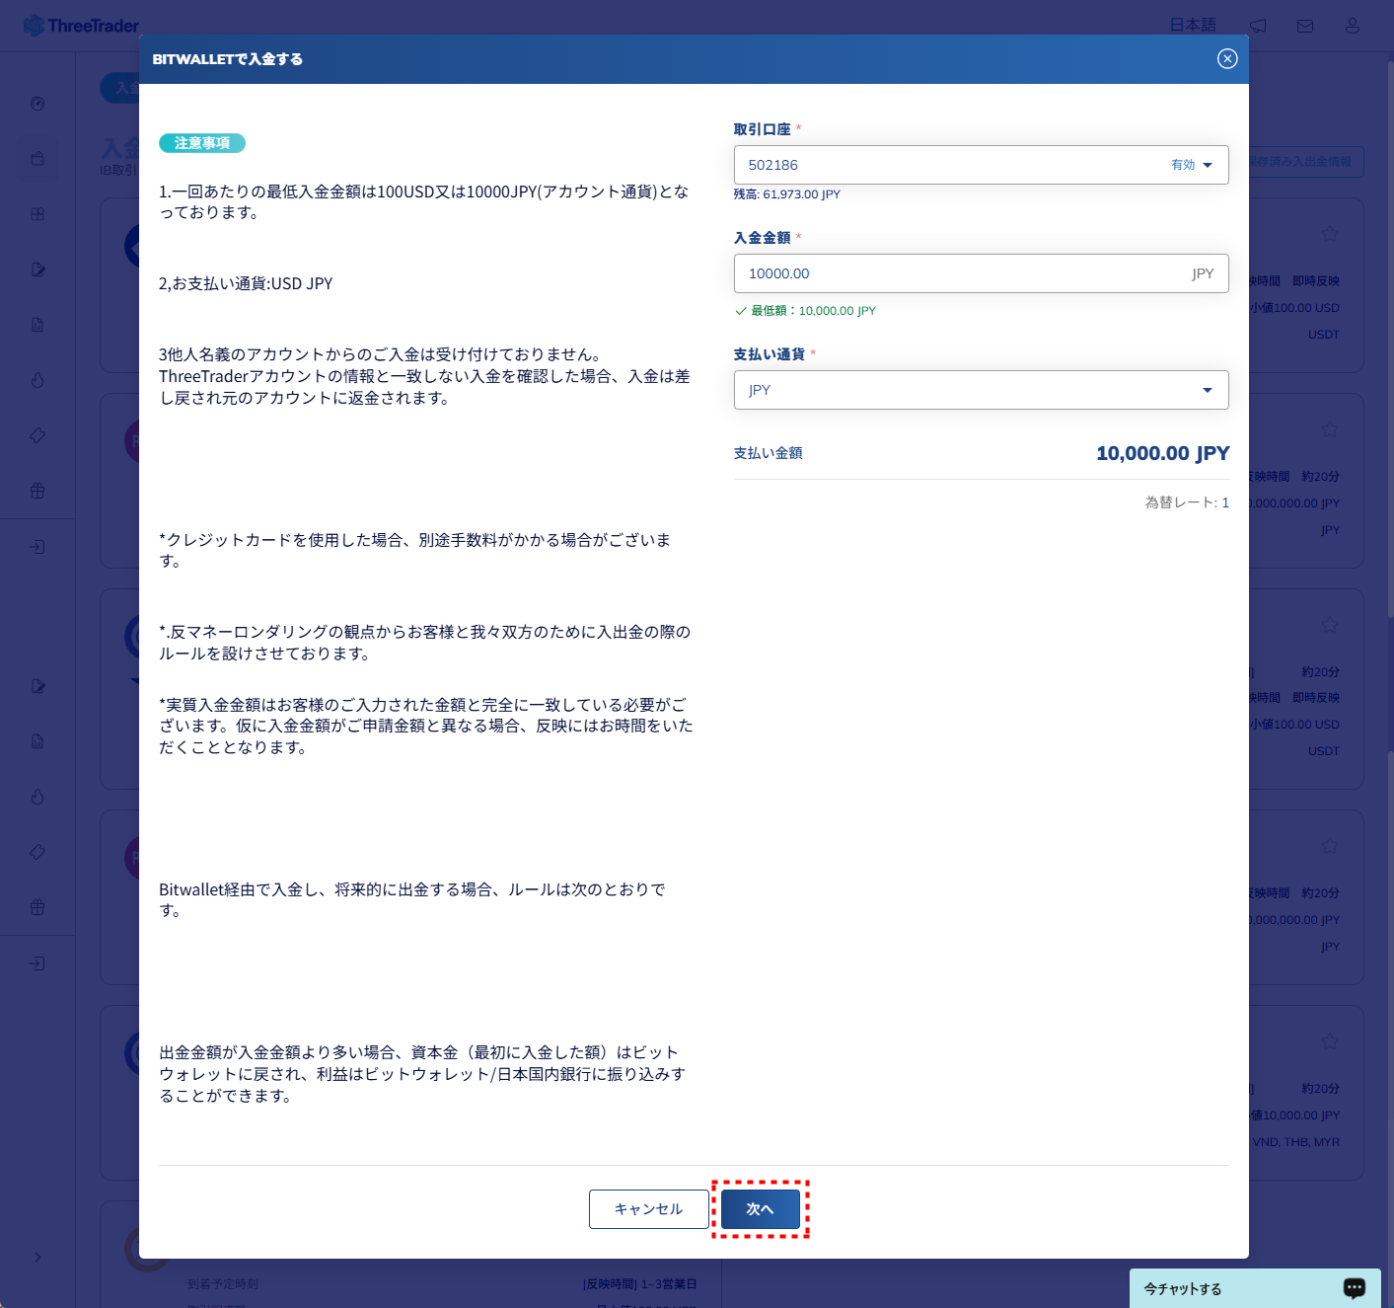Open the 取引口座 account dropdown showing 502186
Screen dimensions: 1394x1308
coord(981,165)
